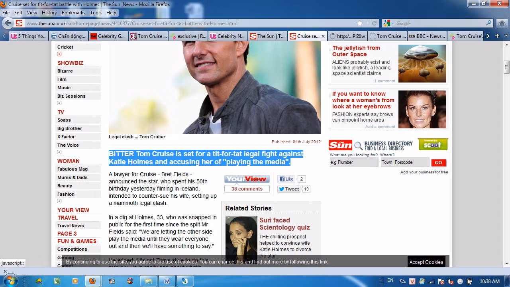Image resolution: width=510 pixels, height=287 pixels.
Task: Expand the Woman section below Fashion
Action: 59,201
